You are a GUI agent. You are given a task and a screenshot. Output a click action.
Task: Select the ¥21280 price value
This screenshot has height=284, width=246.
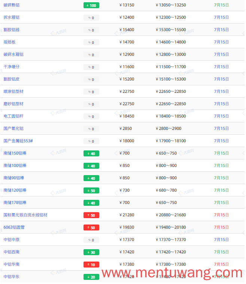tap(127, 215)
